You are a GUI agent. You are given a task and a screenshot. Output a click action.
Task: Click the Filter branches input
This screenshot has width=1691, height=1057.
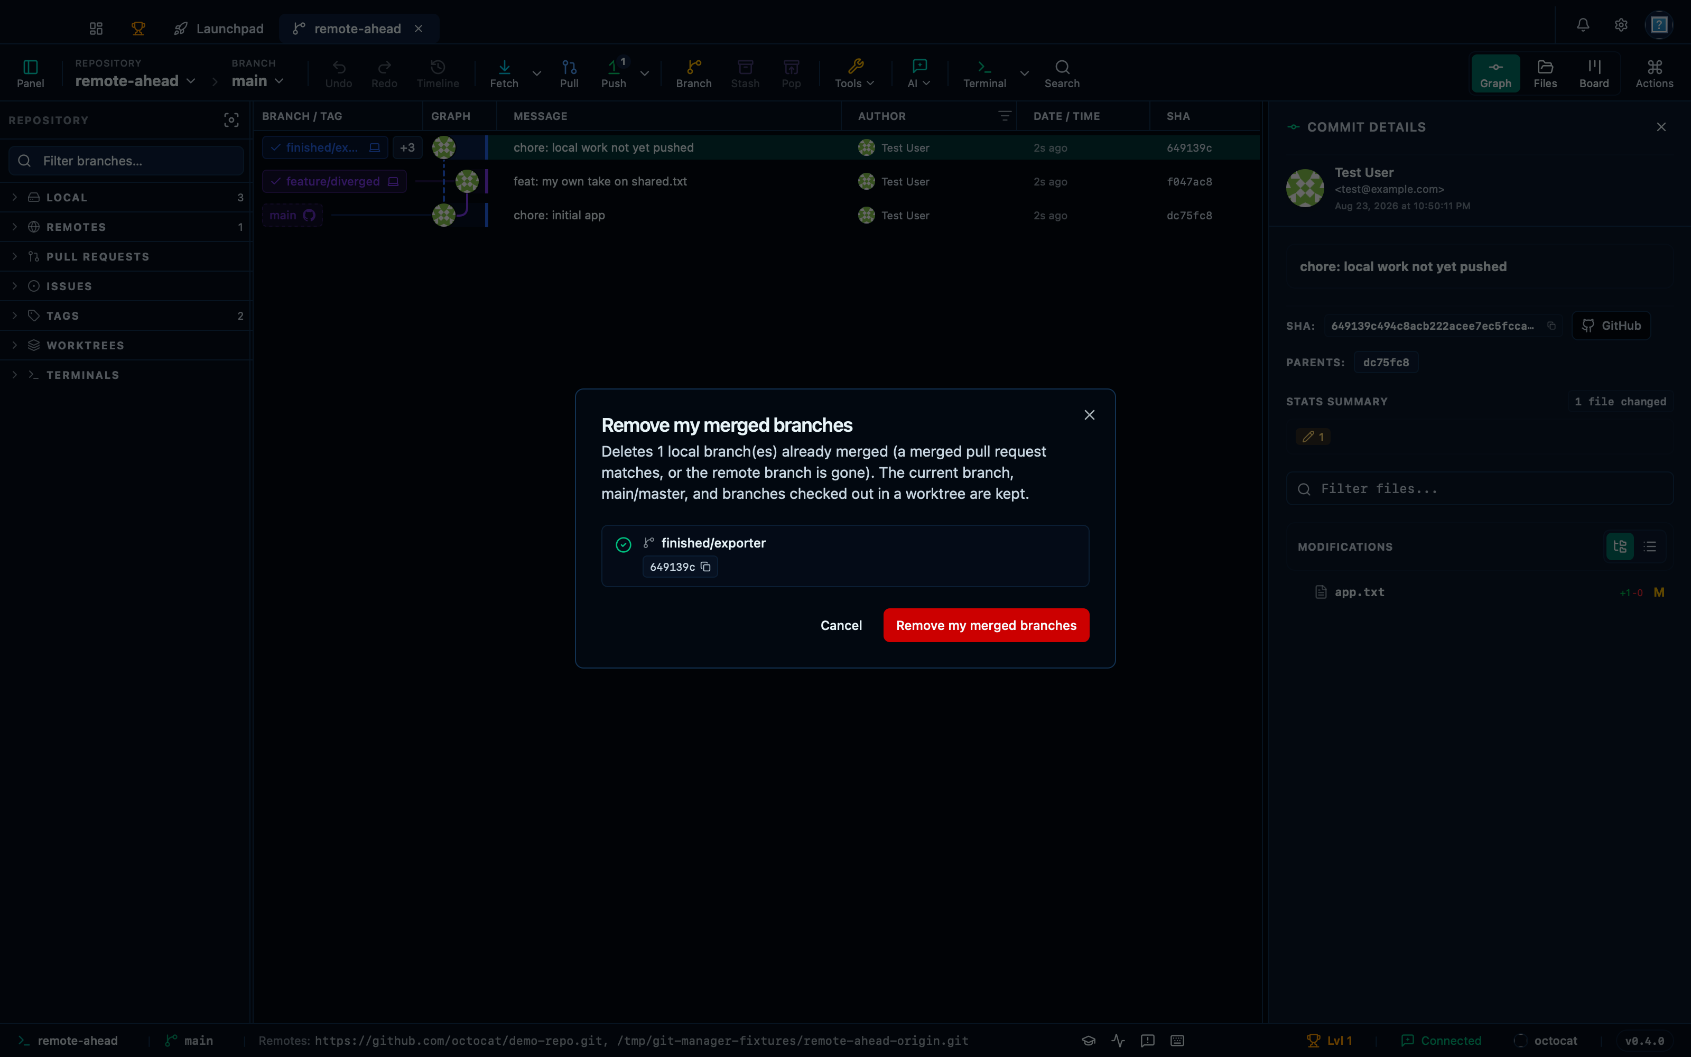(126, 161)
